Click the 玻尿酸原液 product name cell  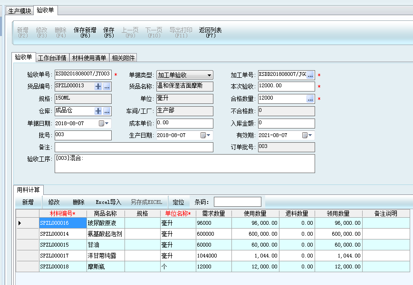coord(106,223)
